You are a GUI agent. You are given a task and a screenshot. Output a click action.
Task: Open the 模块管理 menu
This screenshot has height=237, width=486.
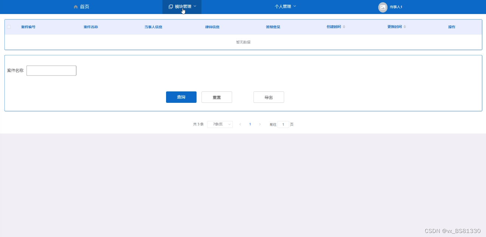click(182, 7)
